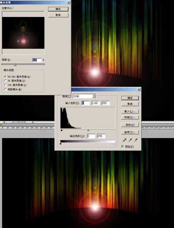This screenshot has width=174, height=228.
Task: Open the status bar info arrow menu
Action: point(33,122)
